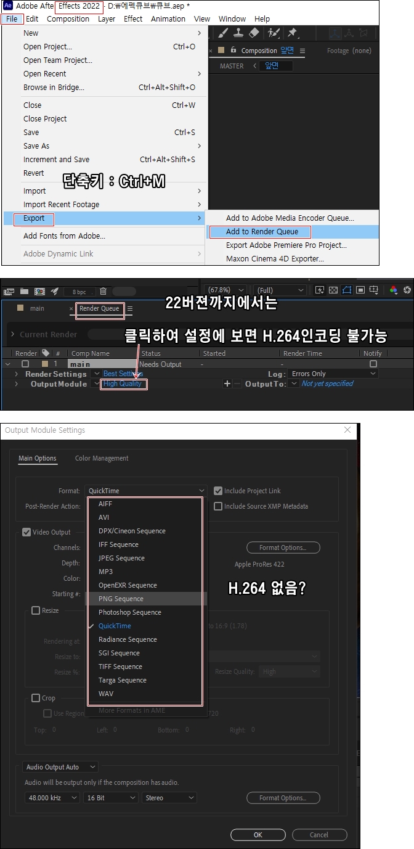Expand the Current Render section
The image size is (414, 849).
(13, 334)
